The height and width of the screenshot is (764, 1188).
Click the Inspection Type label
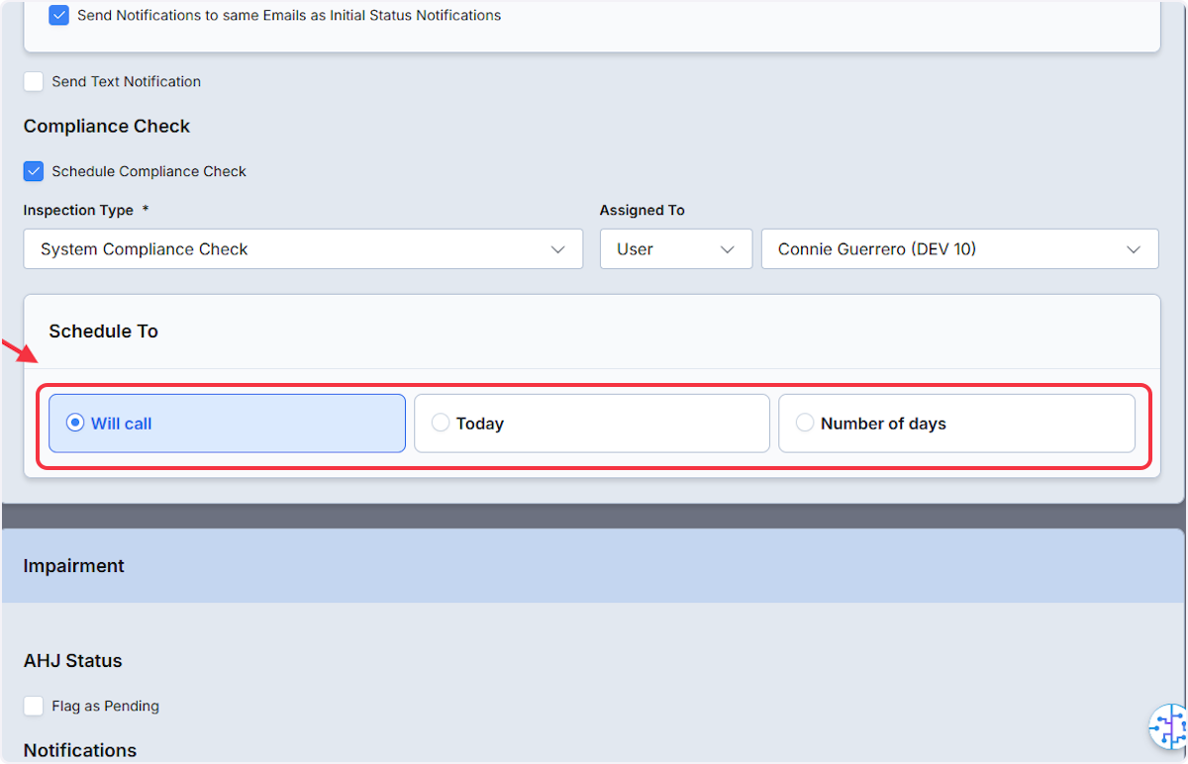(x=78, y=211)
